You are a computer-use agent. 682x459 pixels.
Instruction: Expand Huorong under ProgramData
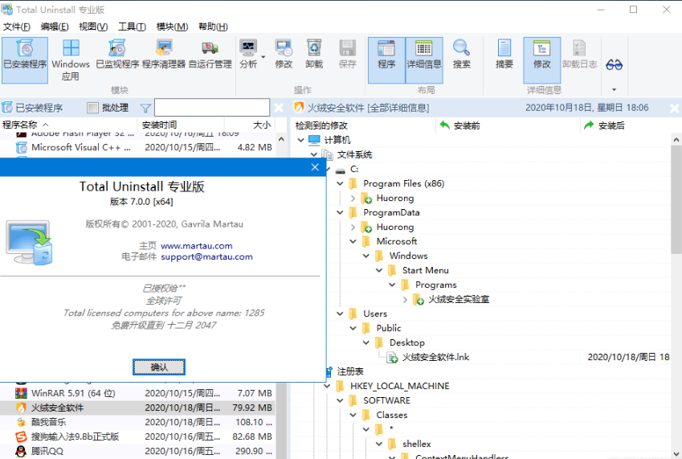point(353,227)
